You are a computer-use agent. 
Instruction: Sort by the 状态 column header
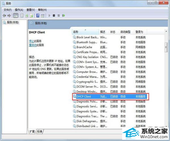click(x=114, y=32)
